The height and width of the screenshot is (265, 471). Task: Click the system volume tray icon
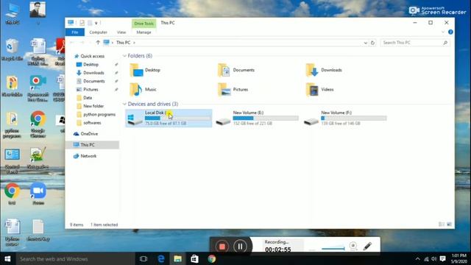[x=434, y=258]
